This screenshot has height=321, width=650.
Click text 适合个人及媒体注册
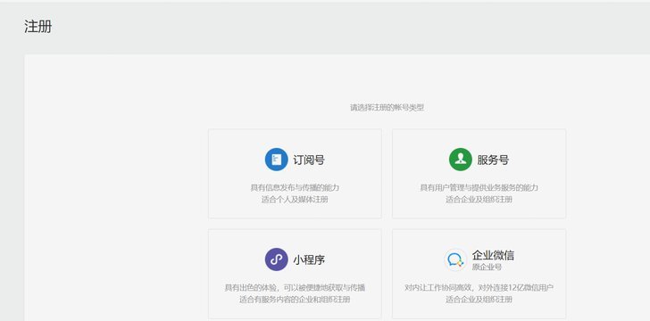[295, 199]
